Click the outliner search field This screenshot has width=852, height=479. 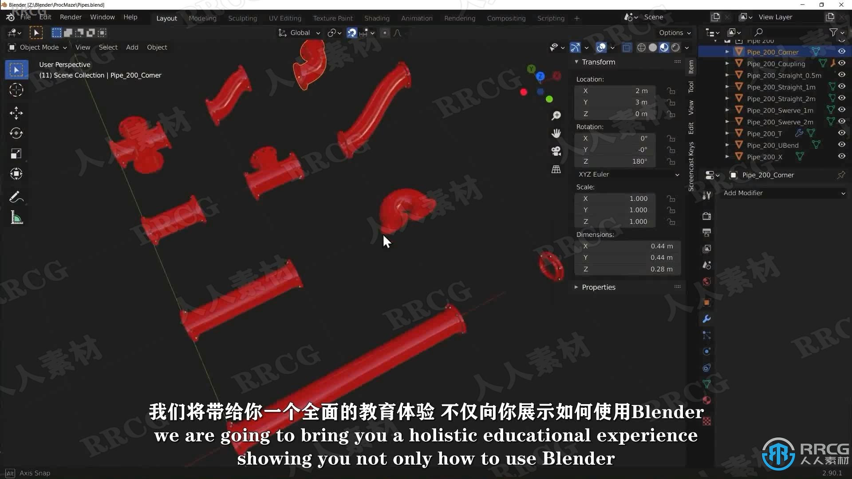[785, 32]
